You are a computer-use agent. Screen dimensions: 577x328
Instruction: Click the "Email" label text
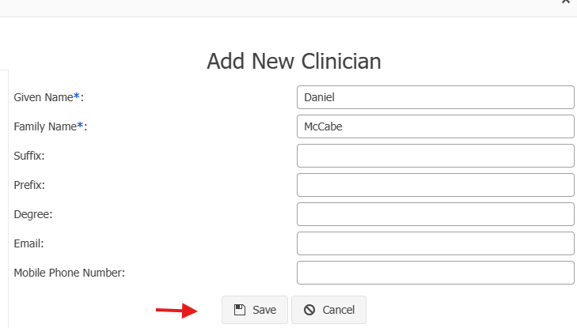click(28, 243)
